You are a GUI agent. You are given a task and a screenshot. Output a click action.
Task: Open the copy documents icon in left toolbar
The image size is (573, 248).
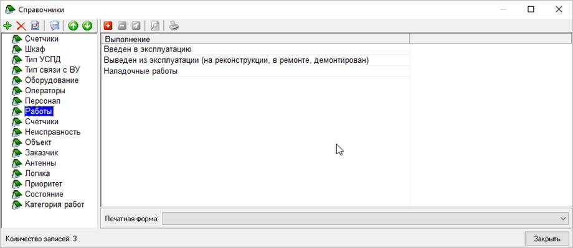coord(54,26)
